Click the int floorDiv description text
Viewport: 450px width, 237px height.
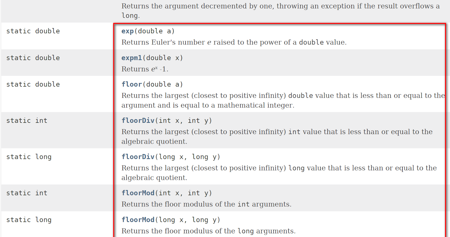[277, 137]
